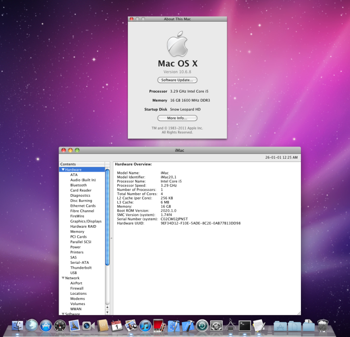Open iChat video camera icon
350x337 pixels.
tap(88, 326)
